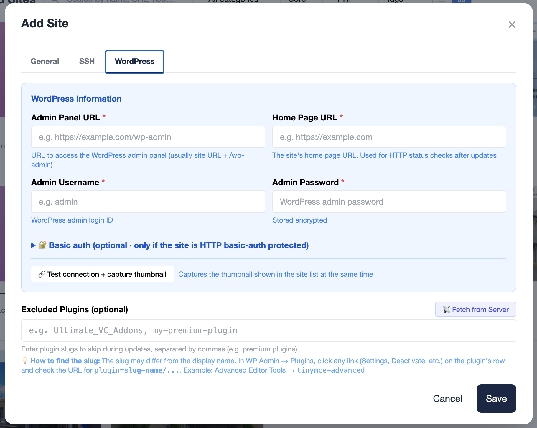Click the satellite icon in Fetch from Server
Viewport: 537px width, 428px height.
(447, 309)
